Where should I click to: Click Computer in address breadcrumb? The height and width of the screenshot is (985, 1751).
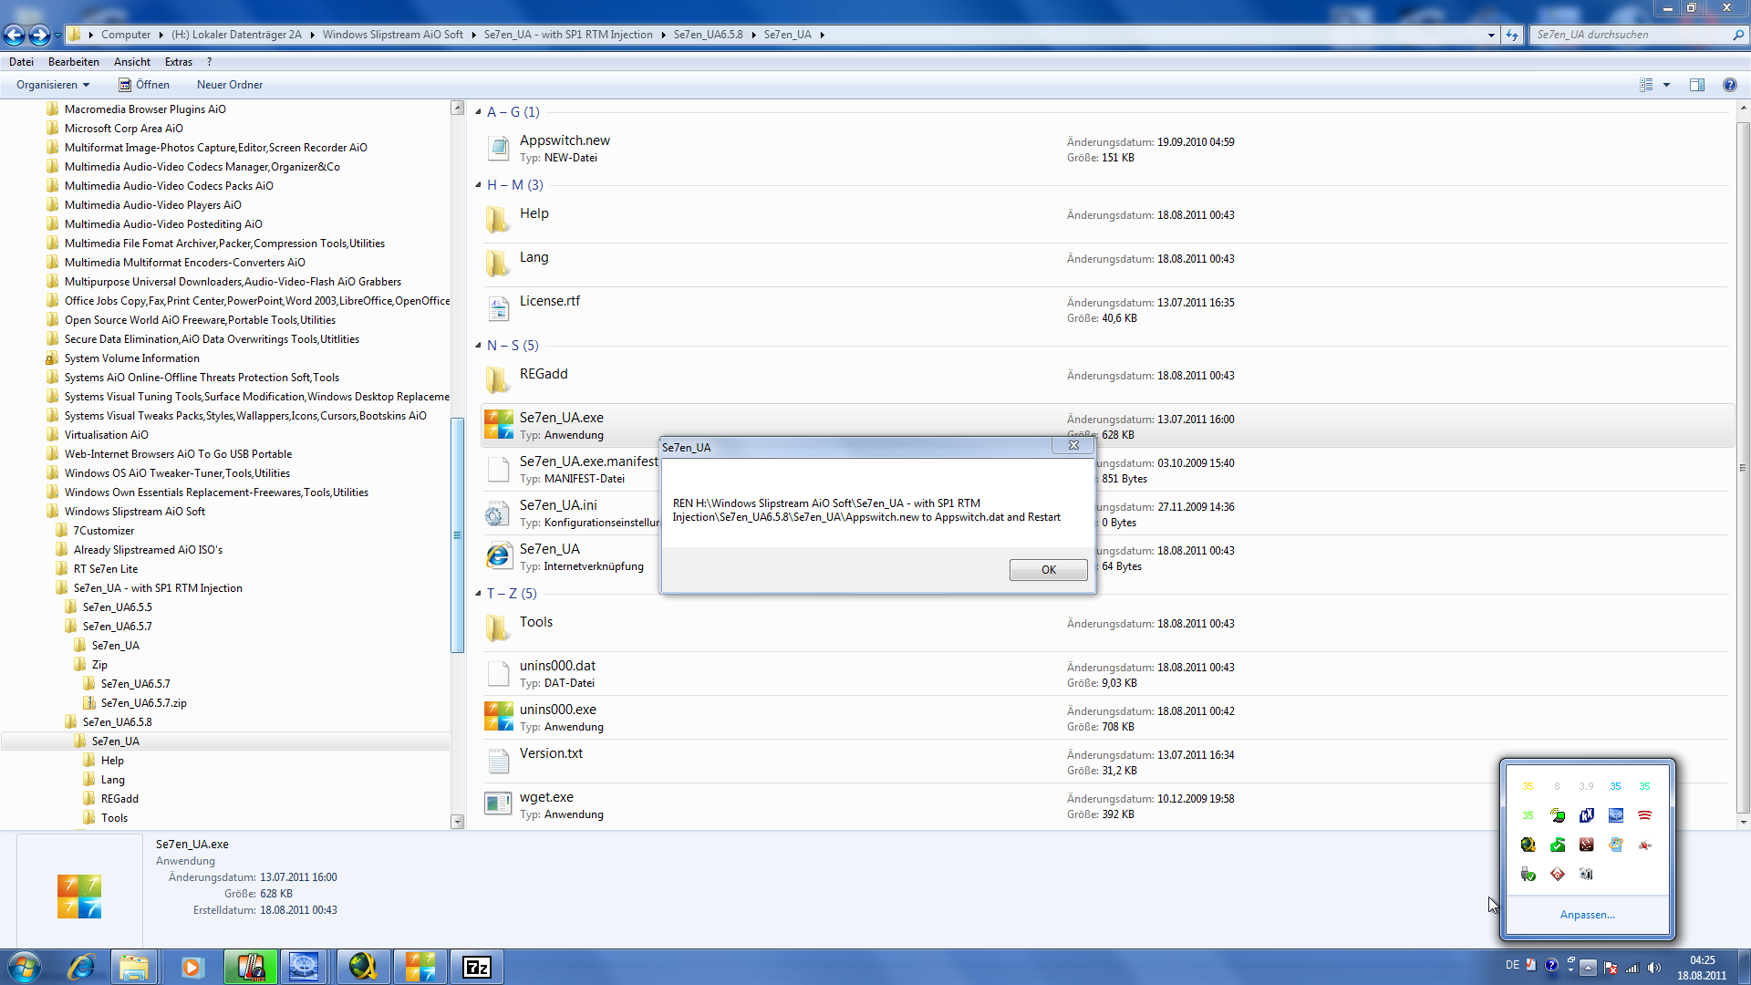[126, 35]
